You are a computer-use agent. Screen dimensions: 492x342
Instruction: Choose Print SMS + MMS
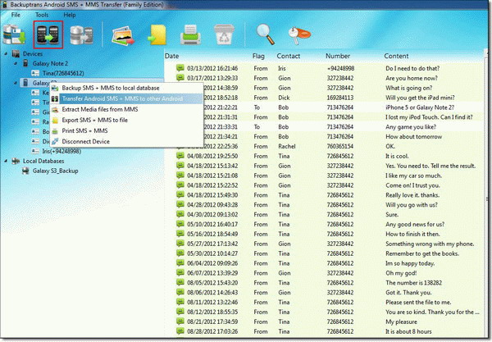[x=127, y=131]
